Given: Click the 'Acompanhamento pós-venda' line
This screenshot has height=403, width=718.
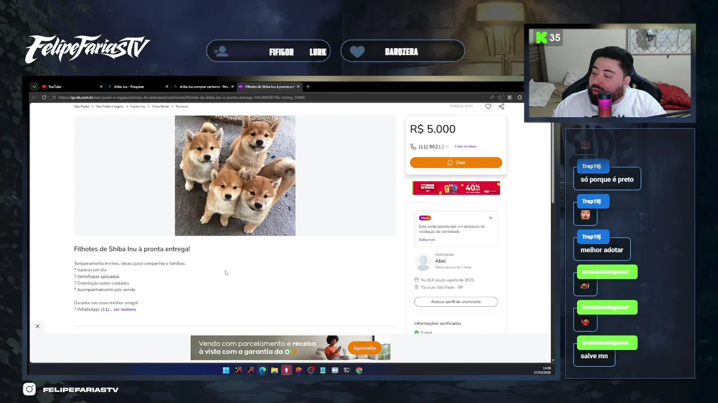Looking at the screenshot, I should point(104,290).
